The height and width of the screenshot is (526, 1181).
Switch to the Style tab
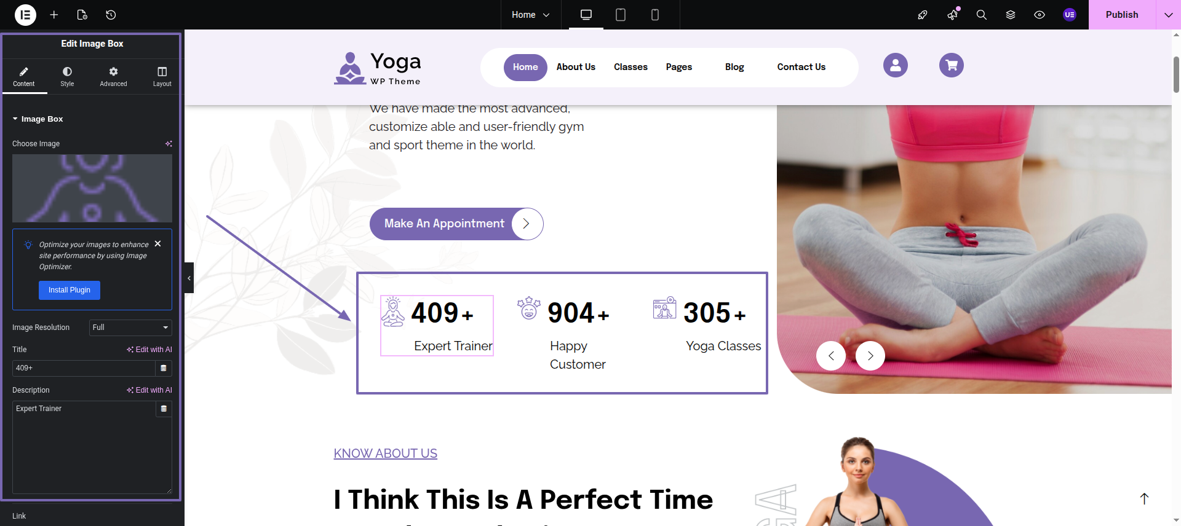coord(67,77)
